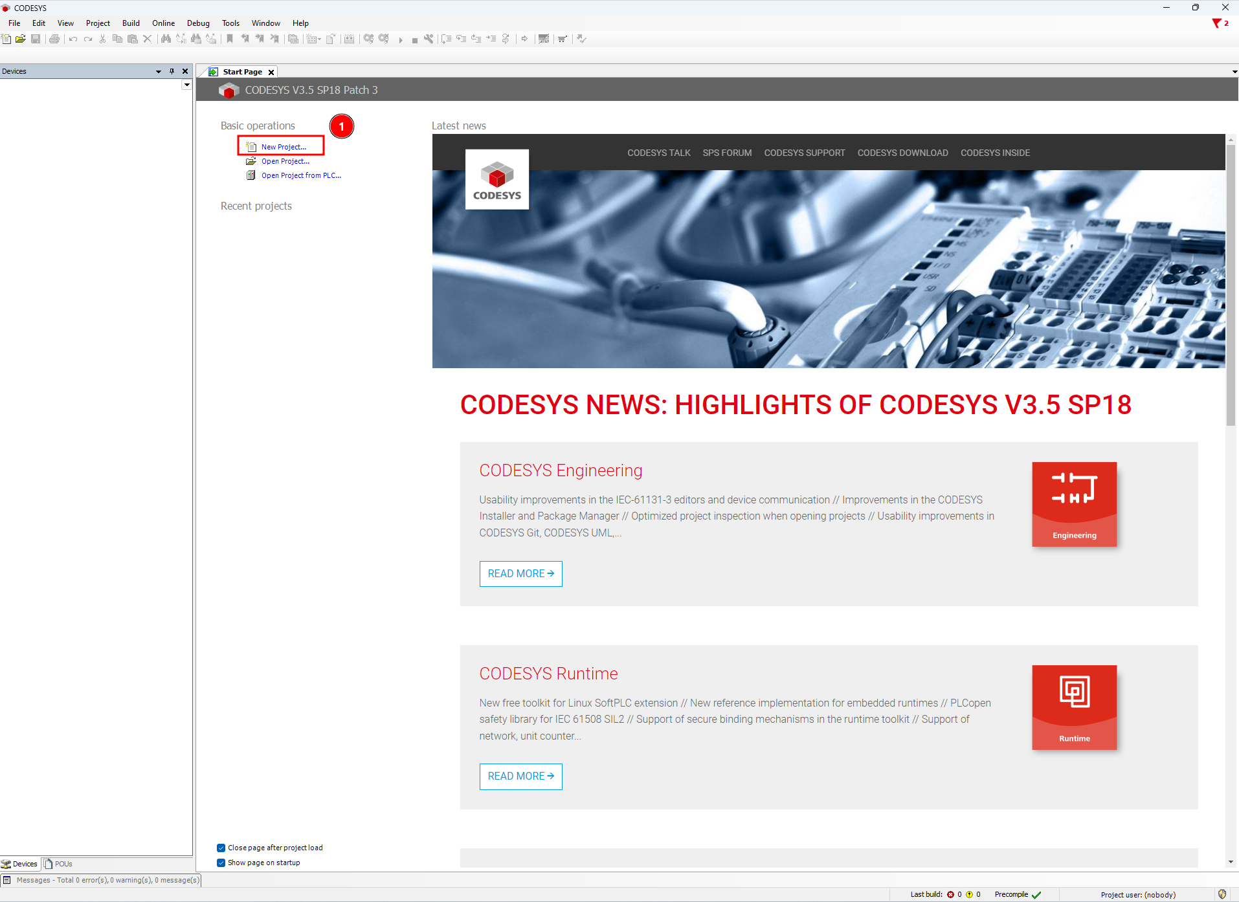Click READ MORE under CODESYS Engineering

click(520, 574)
